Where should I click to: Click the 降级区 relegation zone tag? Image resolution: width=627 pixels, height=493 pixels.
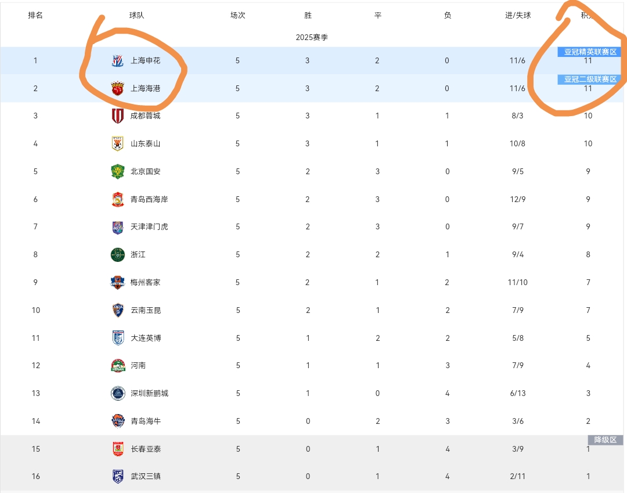605,440
